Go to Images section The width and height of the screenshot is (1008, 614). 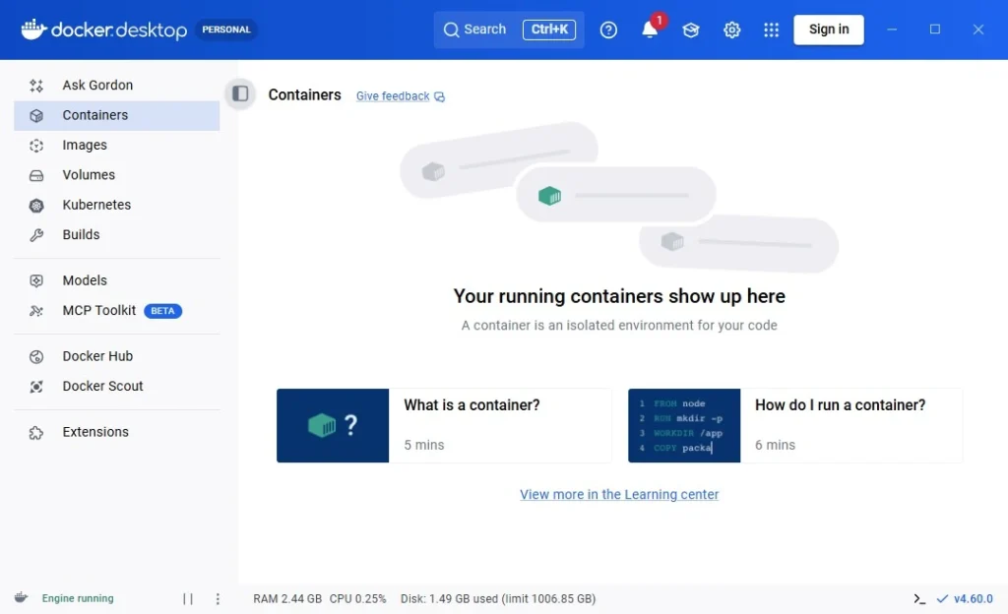pyautogui.click(x=85, y=146)
